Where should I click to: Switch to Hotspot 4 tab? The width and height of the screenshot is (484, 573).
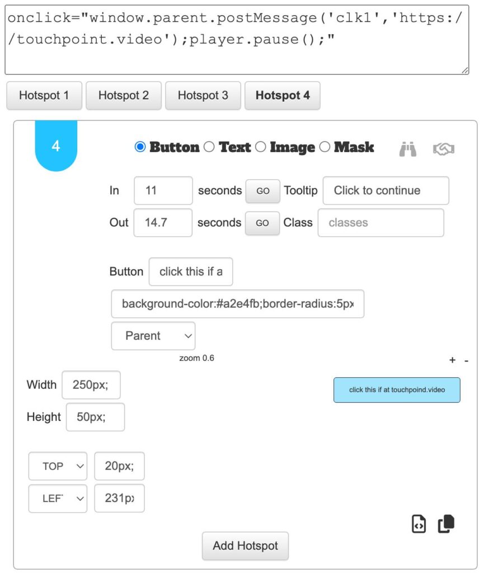pyautogui.click(x=283, y=95)
